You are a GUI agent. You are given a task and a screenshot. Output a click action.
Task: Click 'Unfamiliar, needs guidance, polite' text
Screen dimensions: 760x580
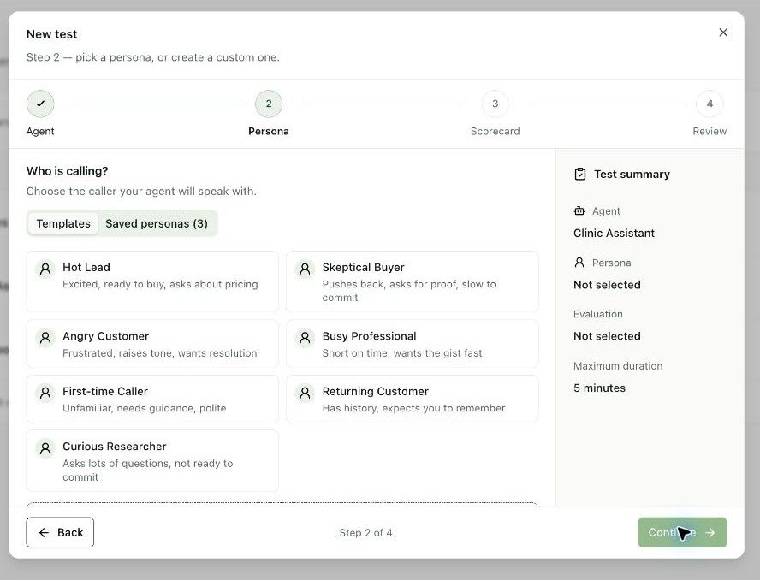click(144, 408)
